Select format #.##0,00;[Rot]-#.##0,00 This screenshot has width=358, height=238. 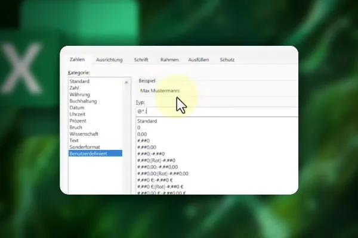tap(217, 174)
